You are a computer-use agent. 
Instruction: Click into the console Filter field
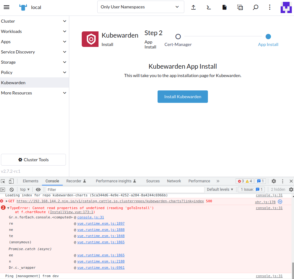(x=93, y=189)
